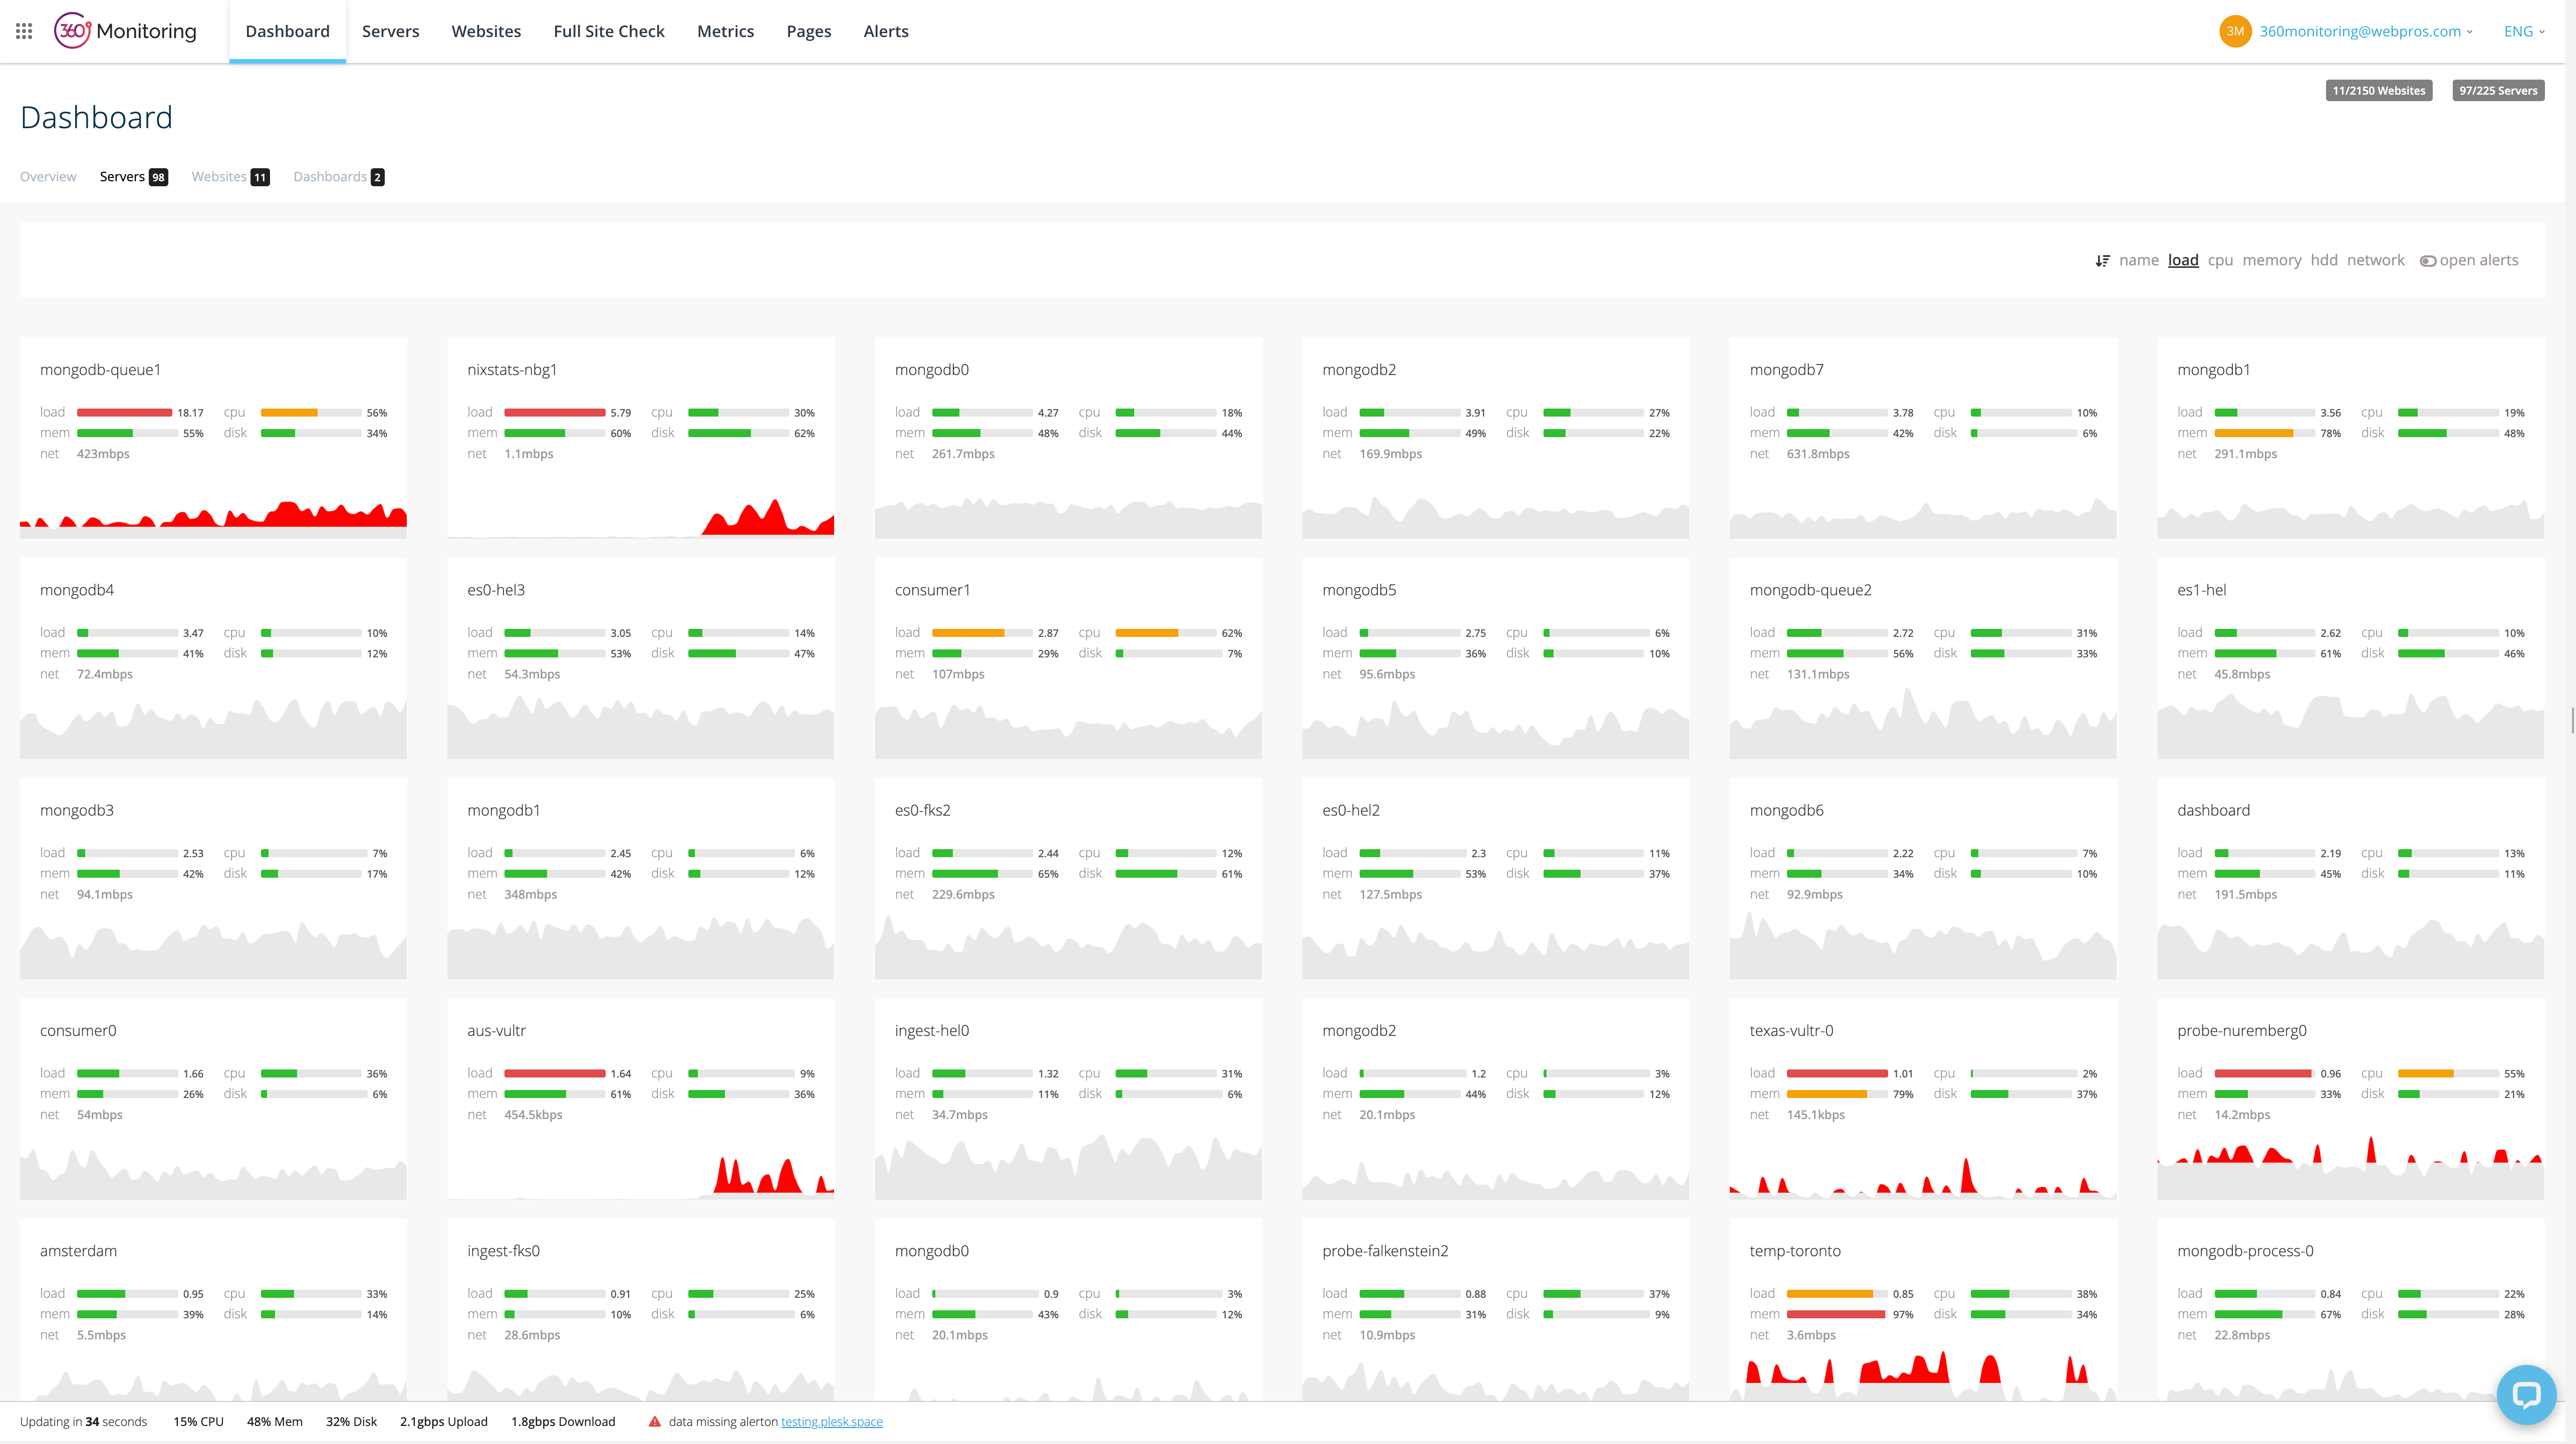2576x1444 pixels.
Task: Open the ENG language dropdown
Action: (x=2524, y=31)
